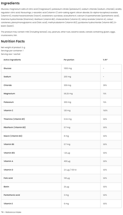Click the Nutrition Facts heading
123x215 pixels.
tap(13, 41)
